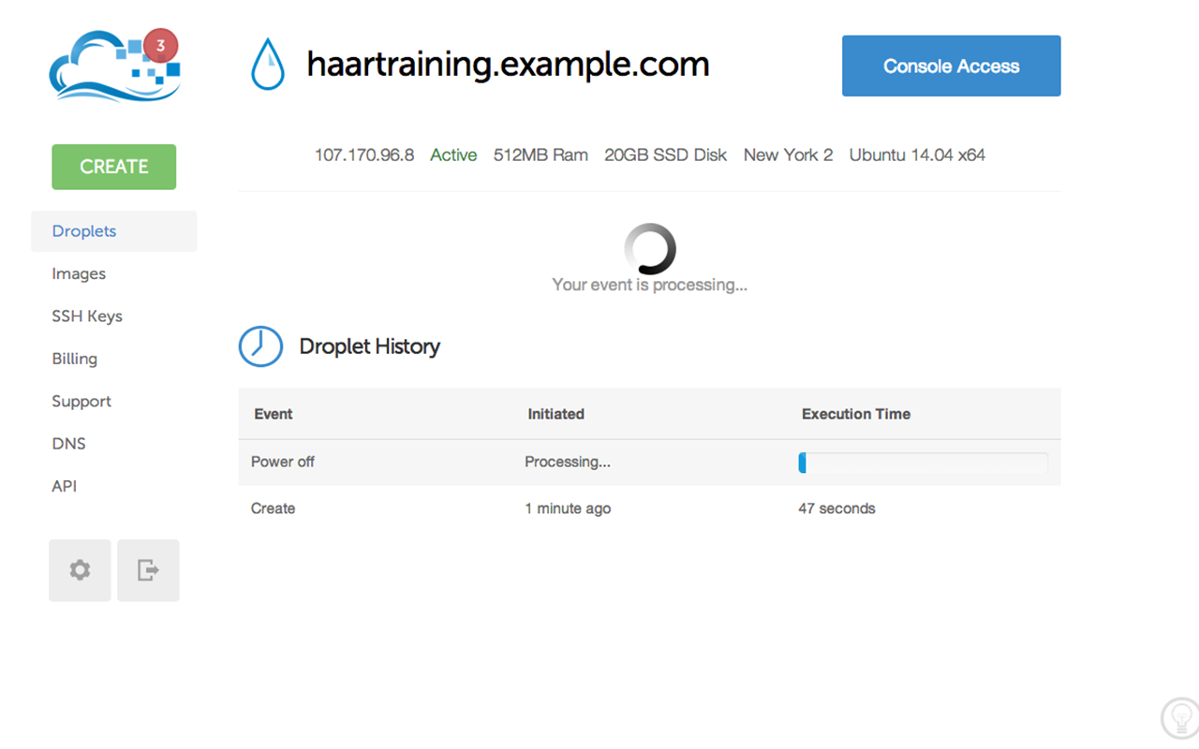Navigate to the API section

64,486
